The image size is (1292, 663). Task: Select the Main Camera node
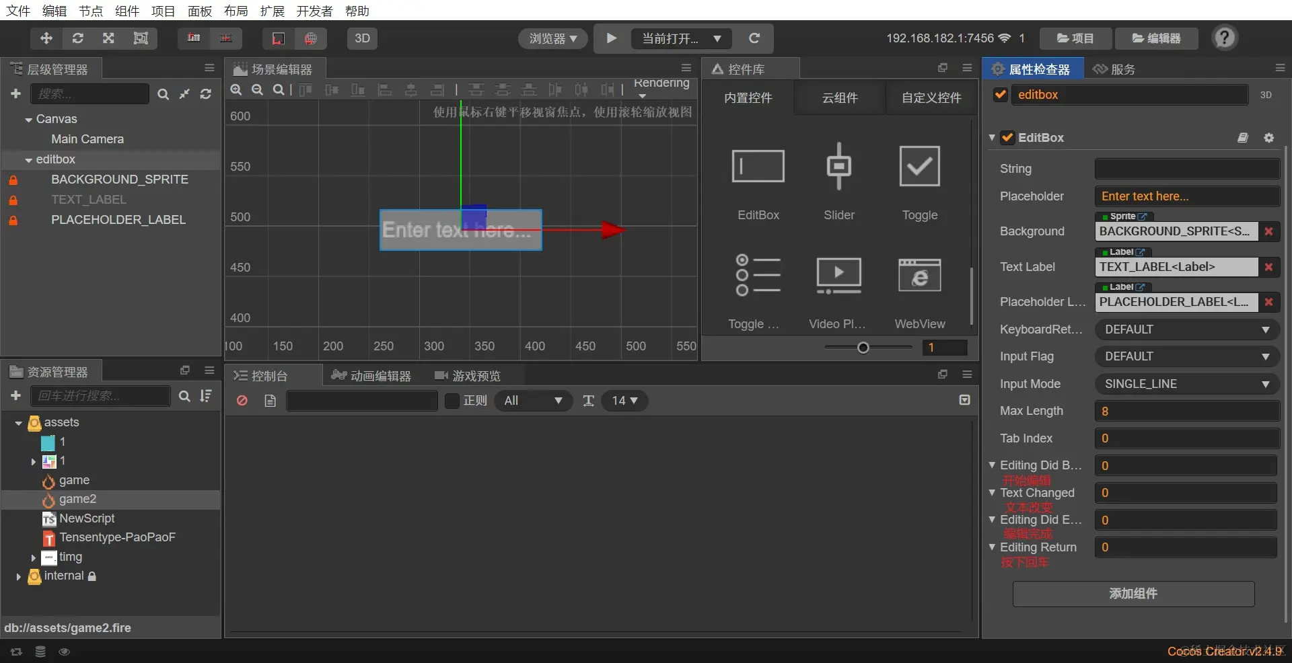pyautogui.click(x=87, y=139)
